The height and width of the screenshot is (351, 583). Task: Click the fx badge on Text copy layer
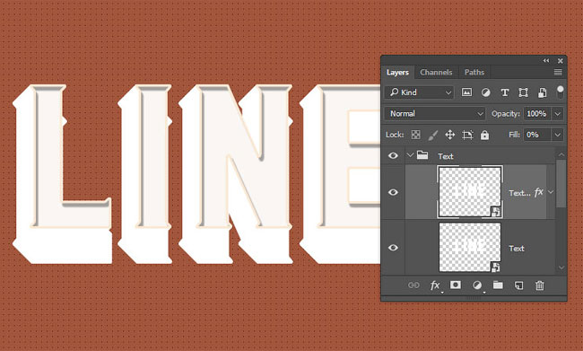[538, 192]
